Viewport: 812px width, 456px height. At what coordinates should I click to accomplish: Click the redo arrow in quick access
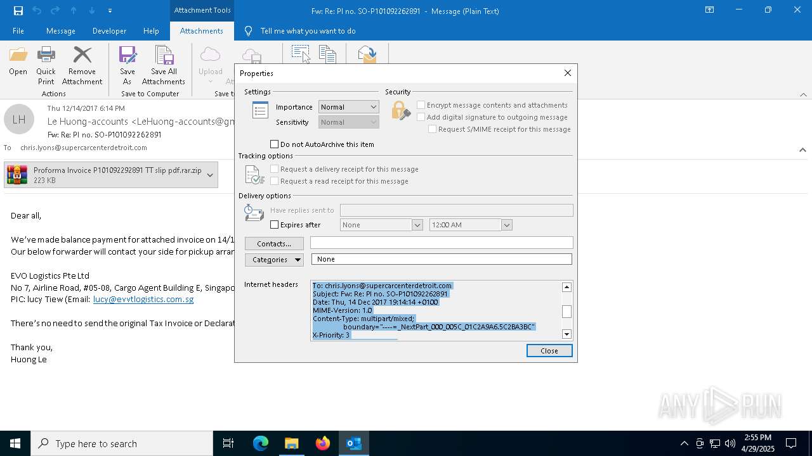tap(55, 10)
